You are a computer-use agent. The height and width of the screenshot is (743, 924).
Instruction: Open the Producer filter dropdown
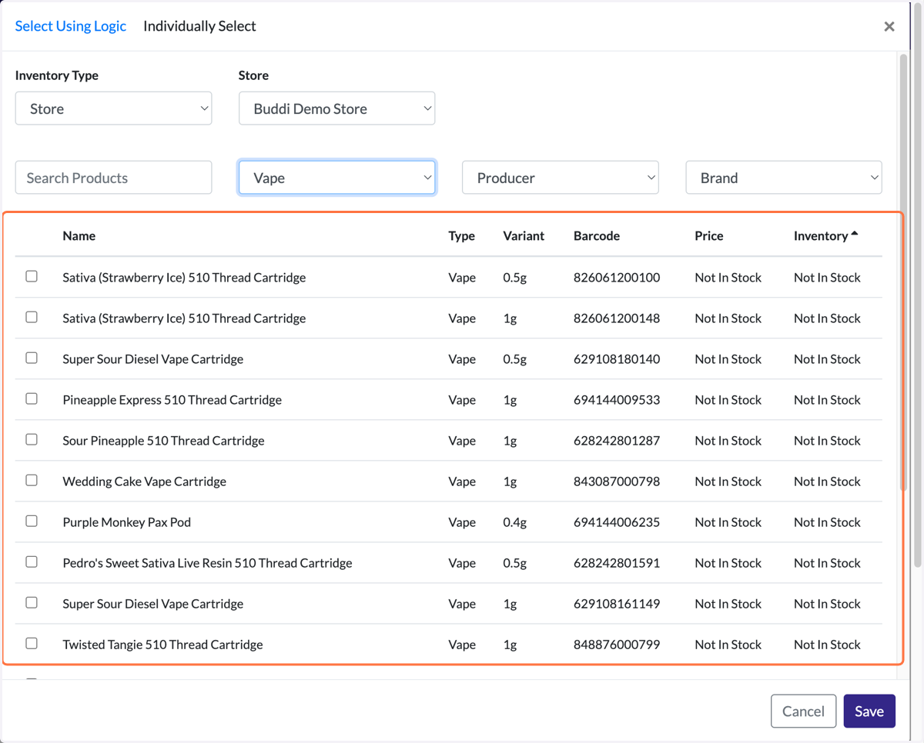pyautogui.click(x=560, y=178)
